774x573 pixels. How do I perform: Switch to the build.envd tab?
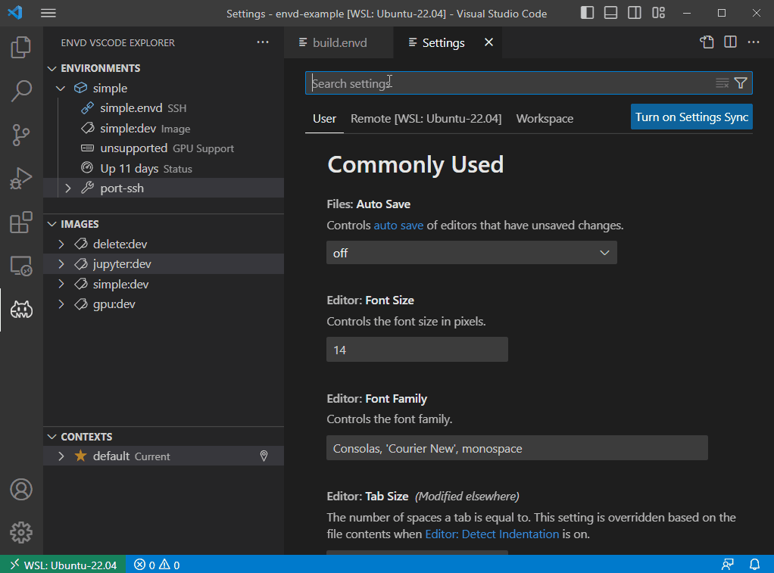(339, 42)
